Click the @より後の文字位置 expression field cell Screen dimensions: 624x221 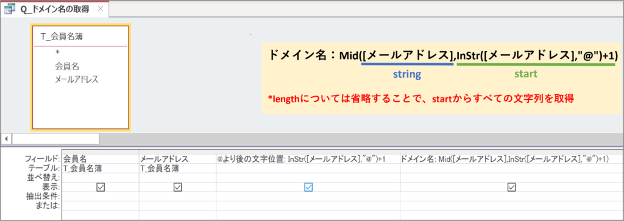[308, 159]
